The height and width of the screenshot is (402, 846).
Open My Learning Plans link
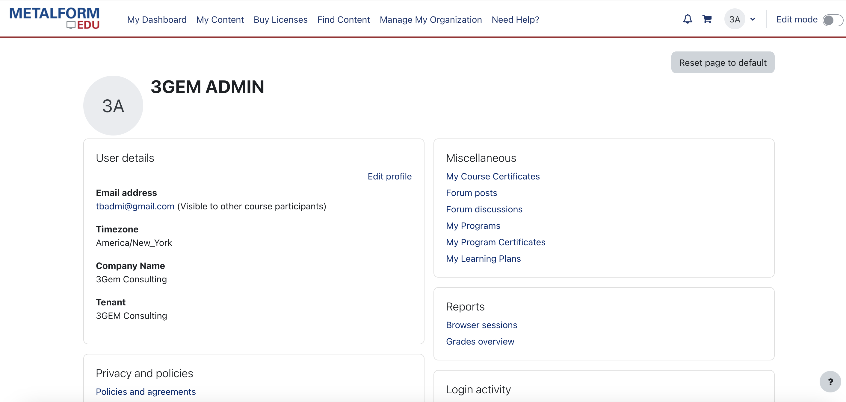[483, 258]
